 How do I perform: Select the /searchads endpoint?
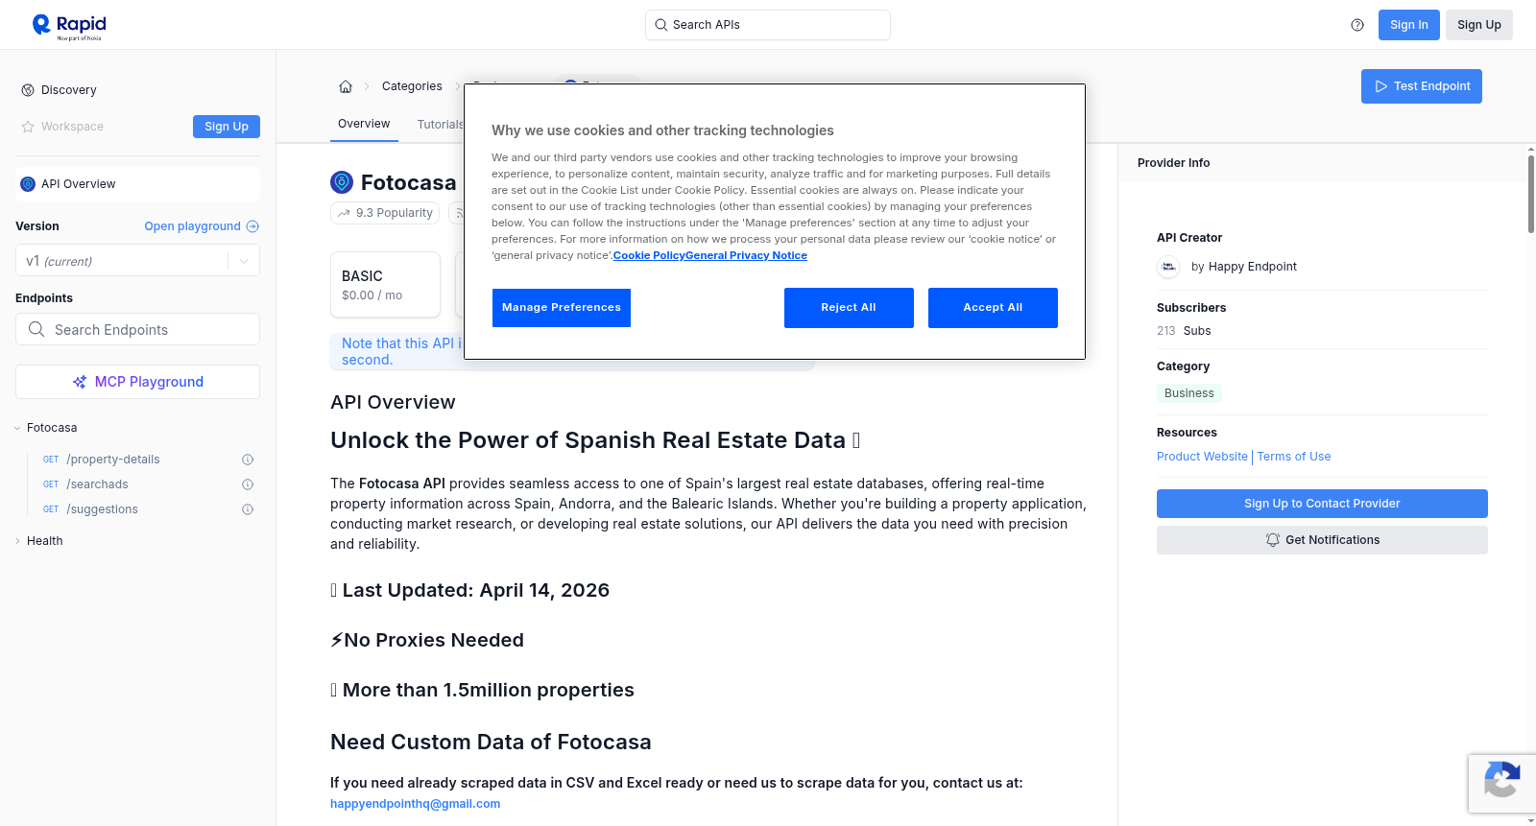[x=97, y=484]
